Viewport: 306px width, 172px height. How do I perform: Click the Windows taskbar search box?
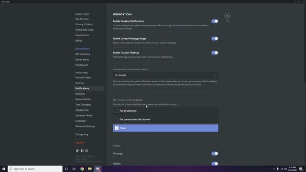point(35,169)
